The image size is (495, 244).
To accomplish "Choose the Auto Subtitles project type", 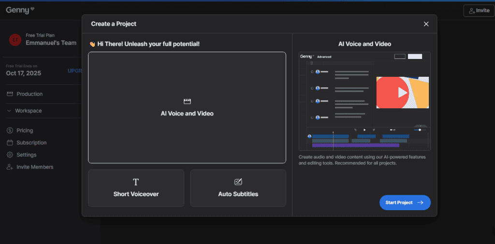I will [238, 188].
